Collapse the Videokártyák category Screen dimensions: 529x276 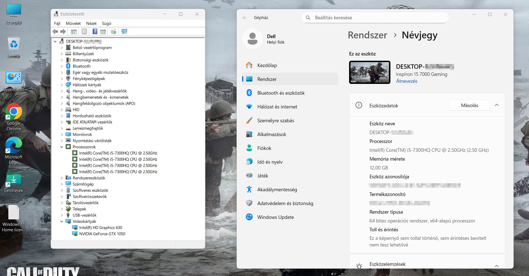[62, 221]
